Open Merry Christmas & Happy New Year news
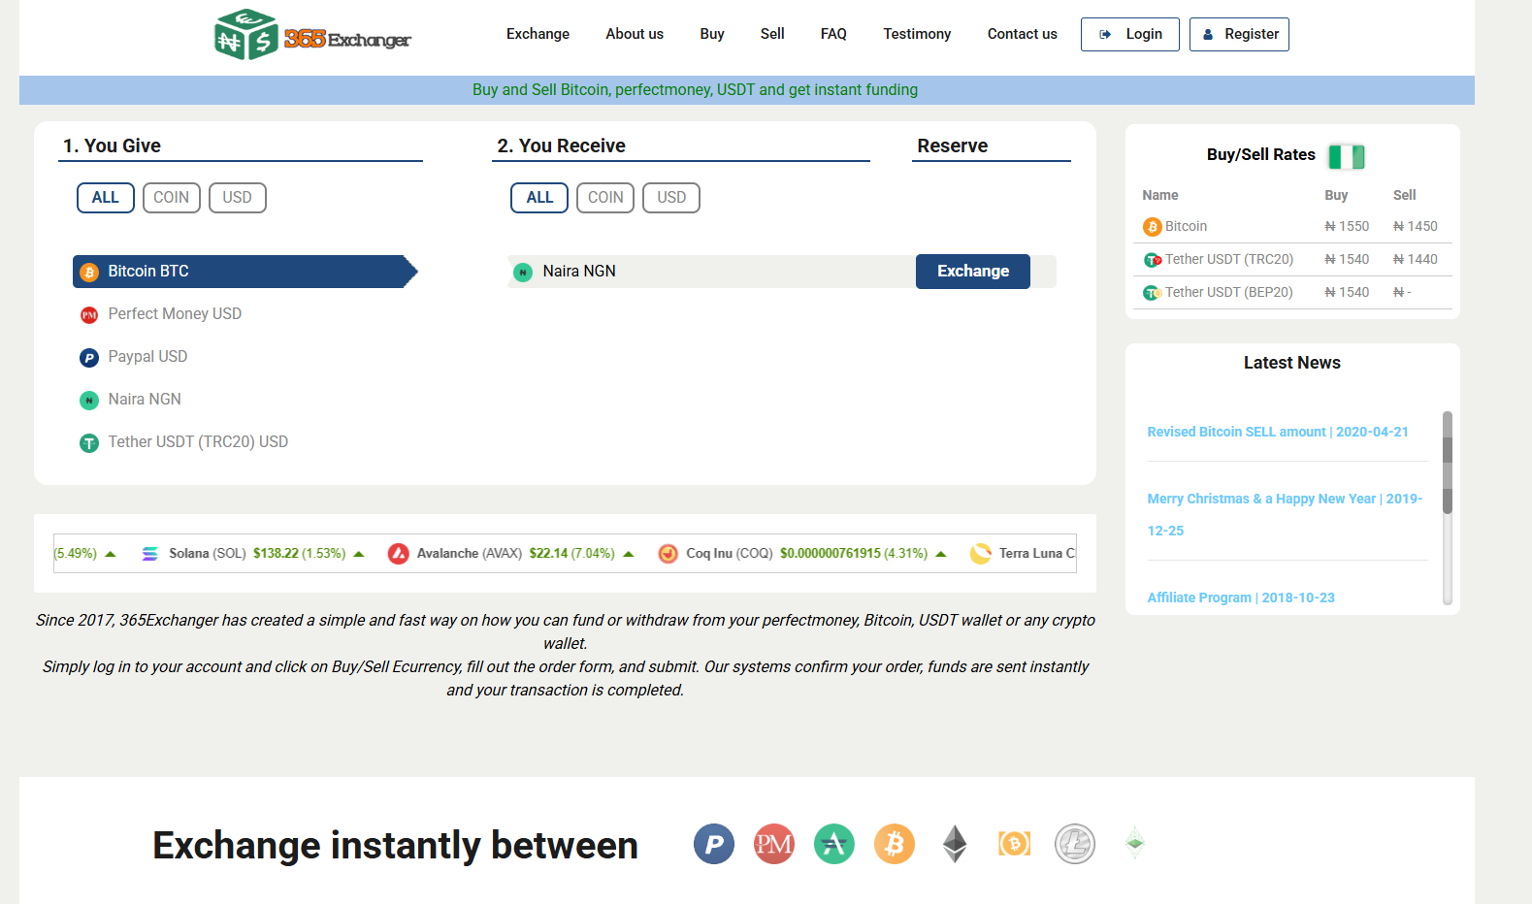Image resolution: width=1532 pixels, height=904 pixels. [1285, 514]
